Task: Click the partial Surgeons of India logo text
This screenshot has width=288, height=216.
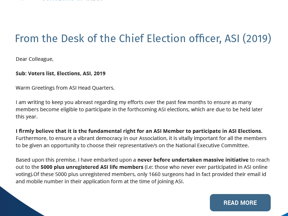Action: point(72,1)
